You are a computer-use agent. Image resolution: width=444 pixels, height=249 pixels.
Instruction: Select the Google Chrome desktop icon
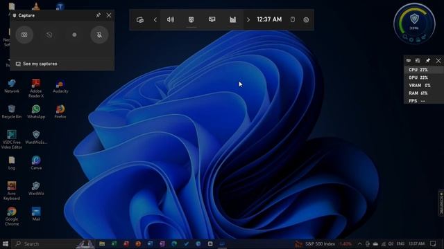[12, 216]
